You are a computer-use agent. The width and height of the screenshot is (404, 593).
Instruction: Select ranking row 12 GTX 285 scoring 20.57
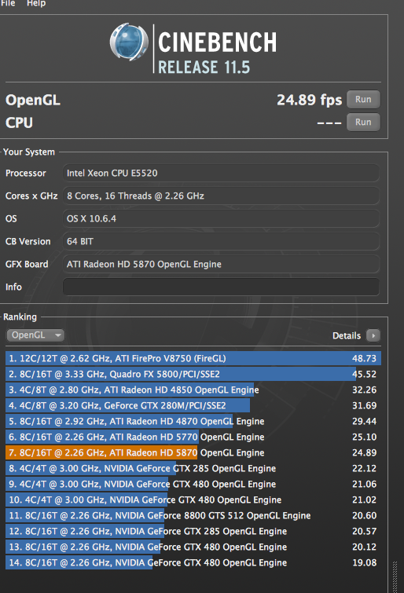(193, 531)
